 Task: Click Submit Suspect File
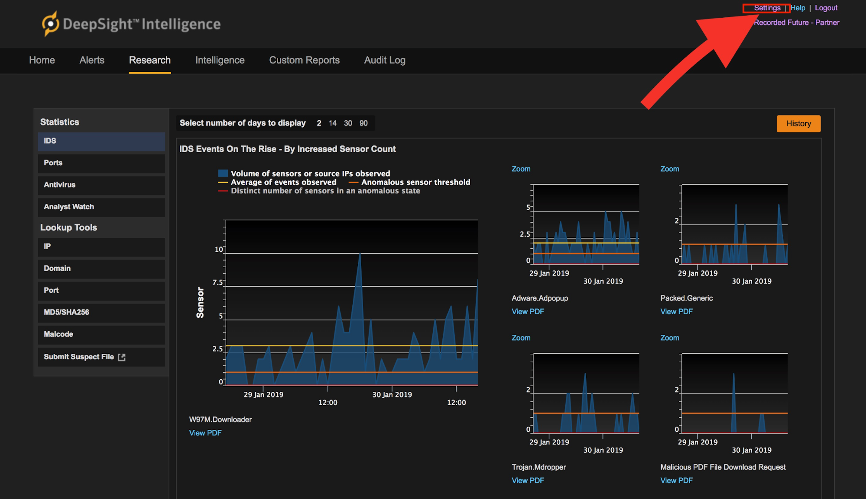101,357
